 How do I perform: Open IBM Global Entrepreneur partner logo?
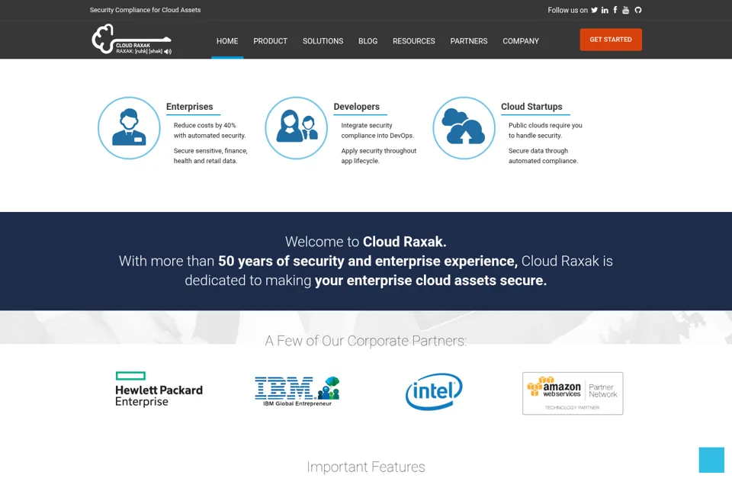(x=297, y=391)
